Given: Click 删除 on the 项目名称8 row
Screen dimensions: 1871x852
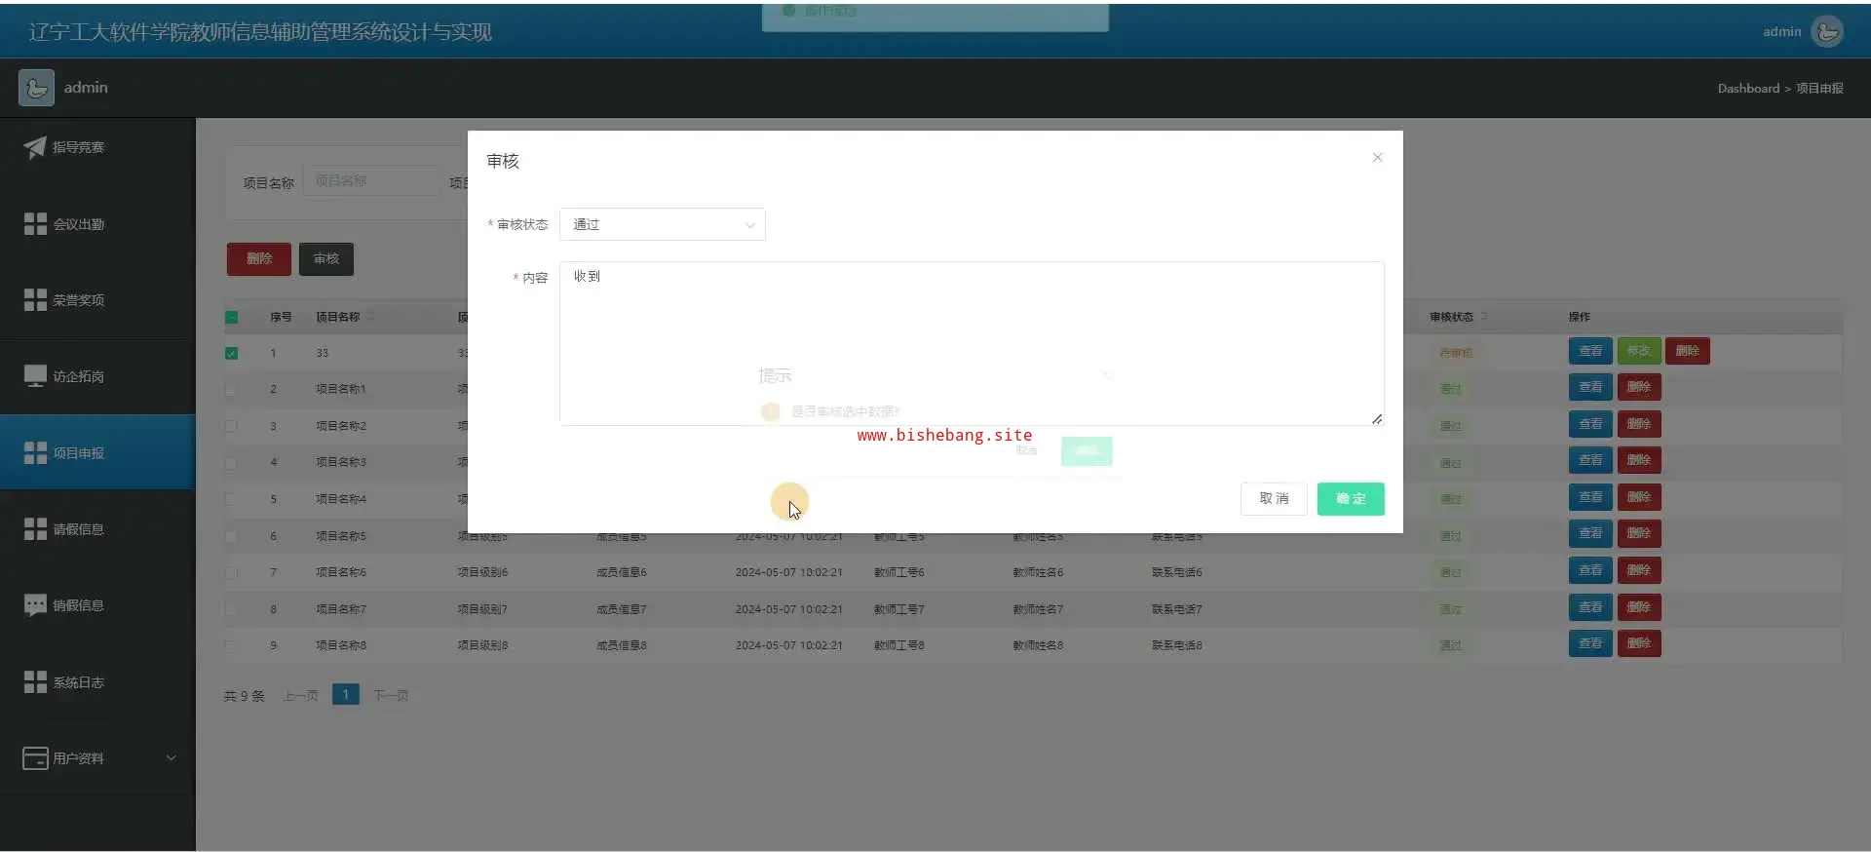Looking at the screenshot, I should point(1639,643).
